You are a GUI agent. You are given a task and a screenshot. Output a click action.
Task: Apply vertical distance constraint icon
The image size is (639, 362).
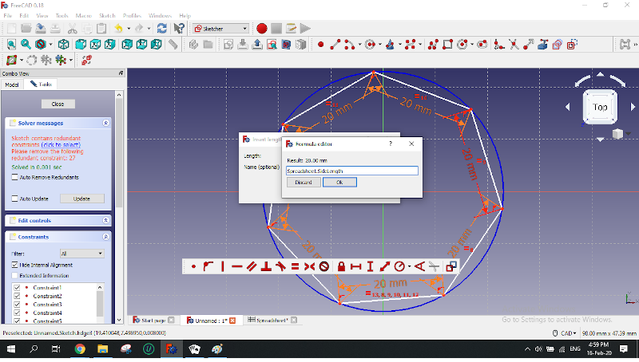click(370, 266)
